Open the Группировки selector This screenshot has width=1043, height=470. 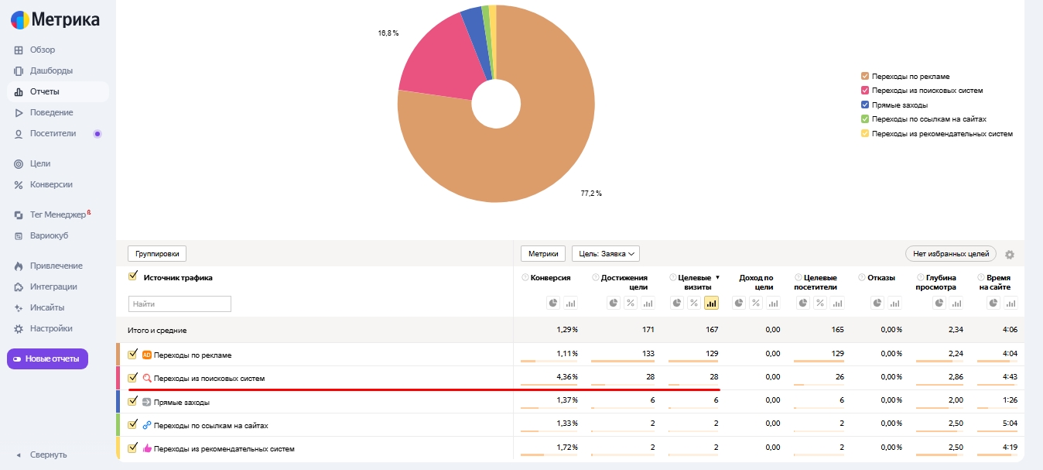(x=157, y=253)
